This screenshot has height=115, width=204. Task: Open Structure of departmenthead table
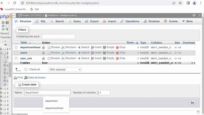tap(69, 47)
